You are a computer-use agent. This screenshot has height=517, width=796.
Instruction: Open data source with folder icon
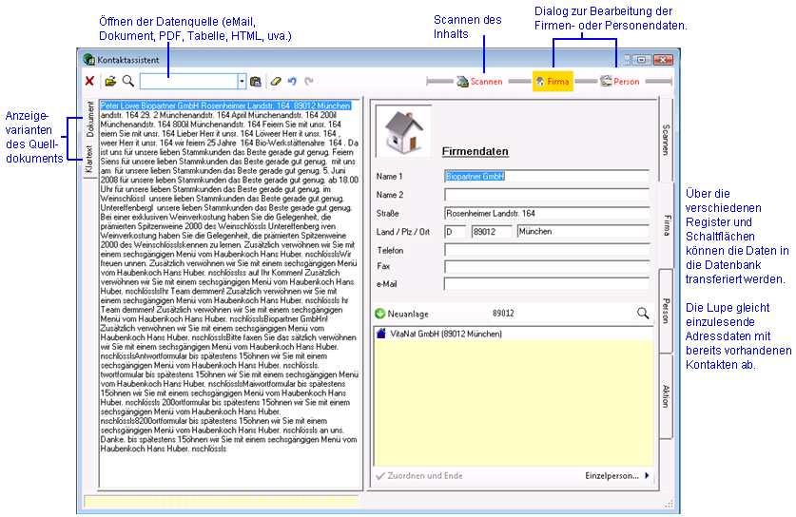coord(110,81)
